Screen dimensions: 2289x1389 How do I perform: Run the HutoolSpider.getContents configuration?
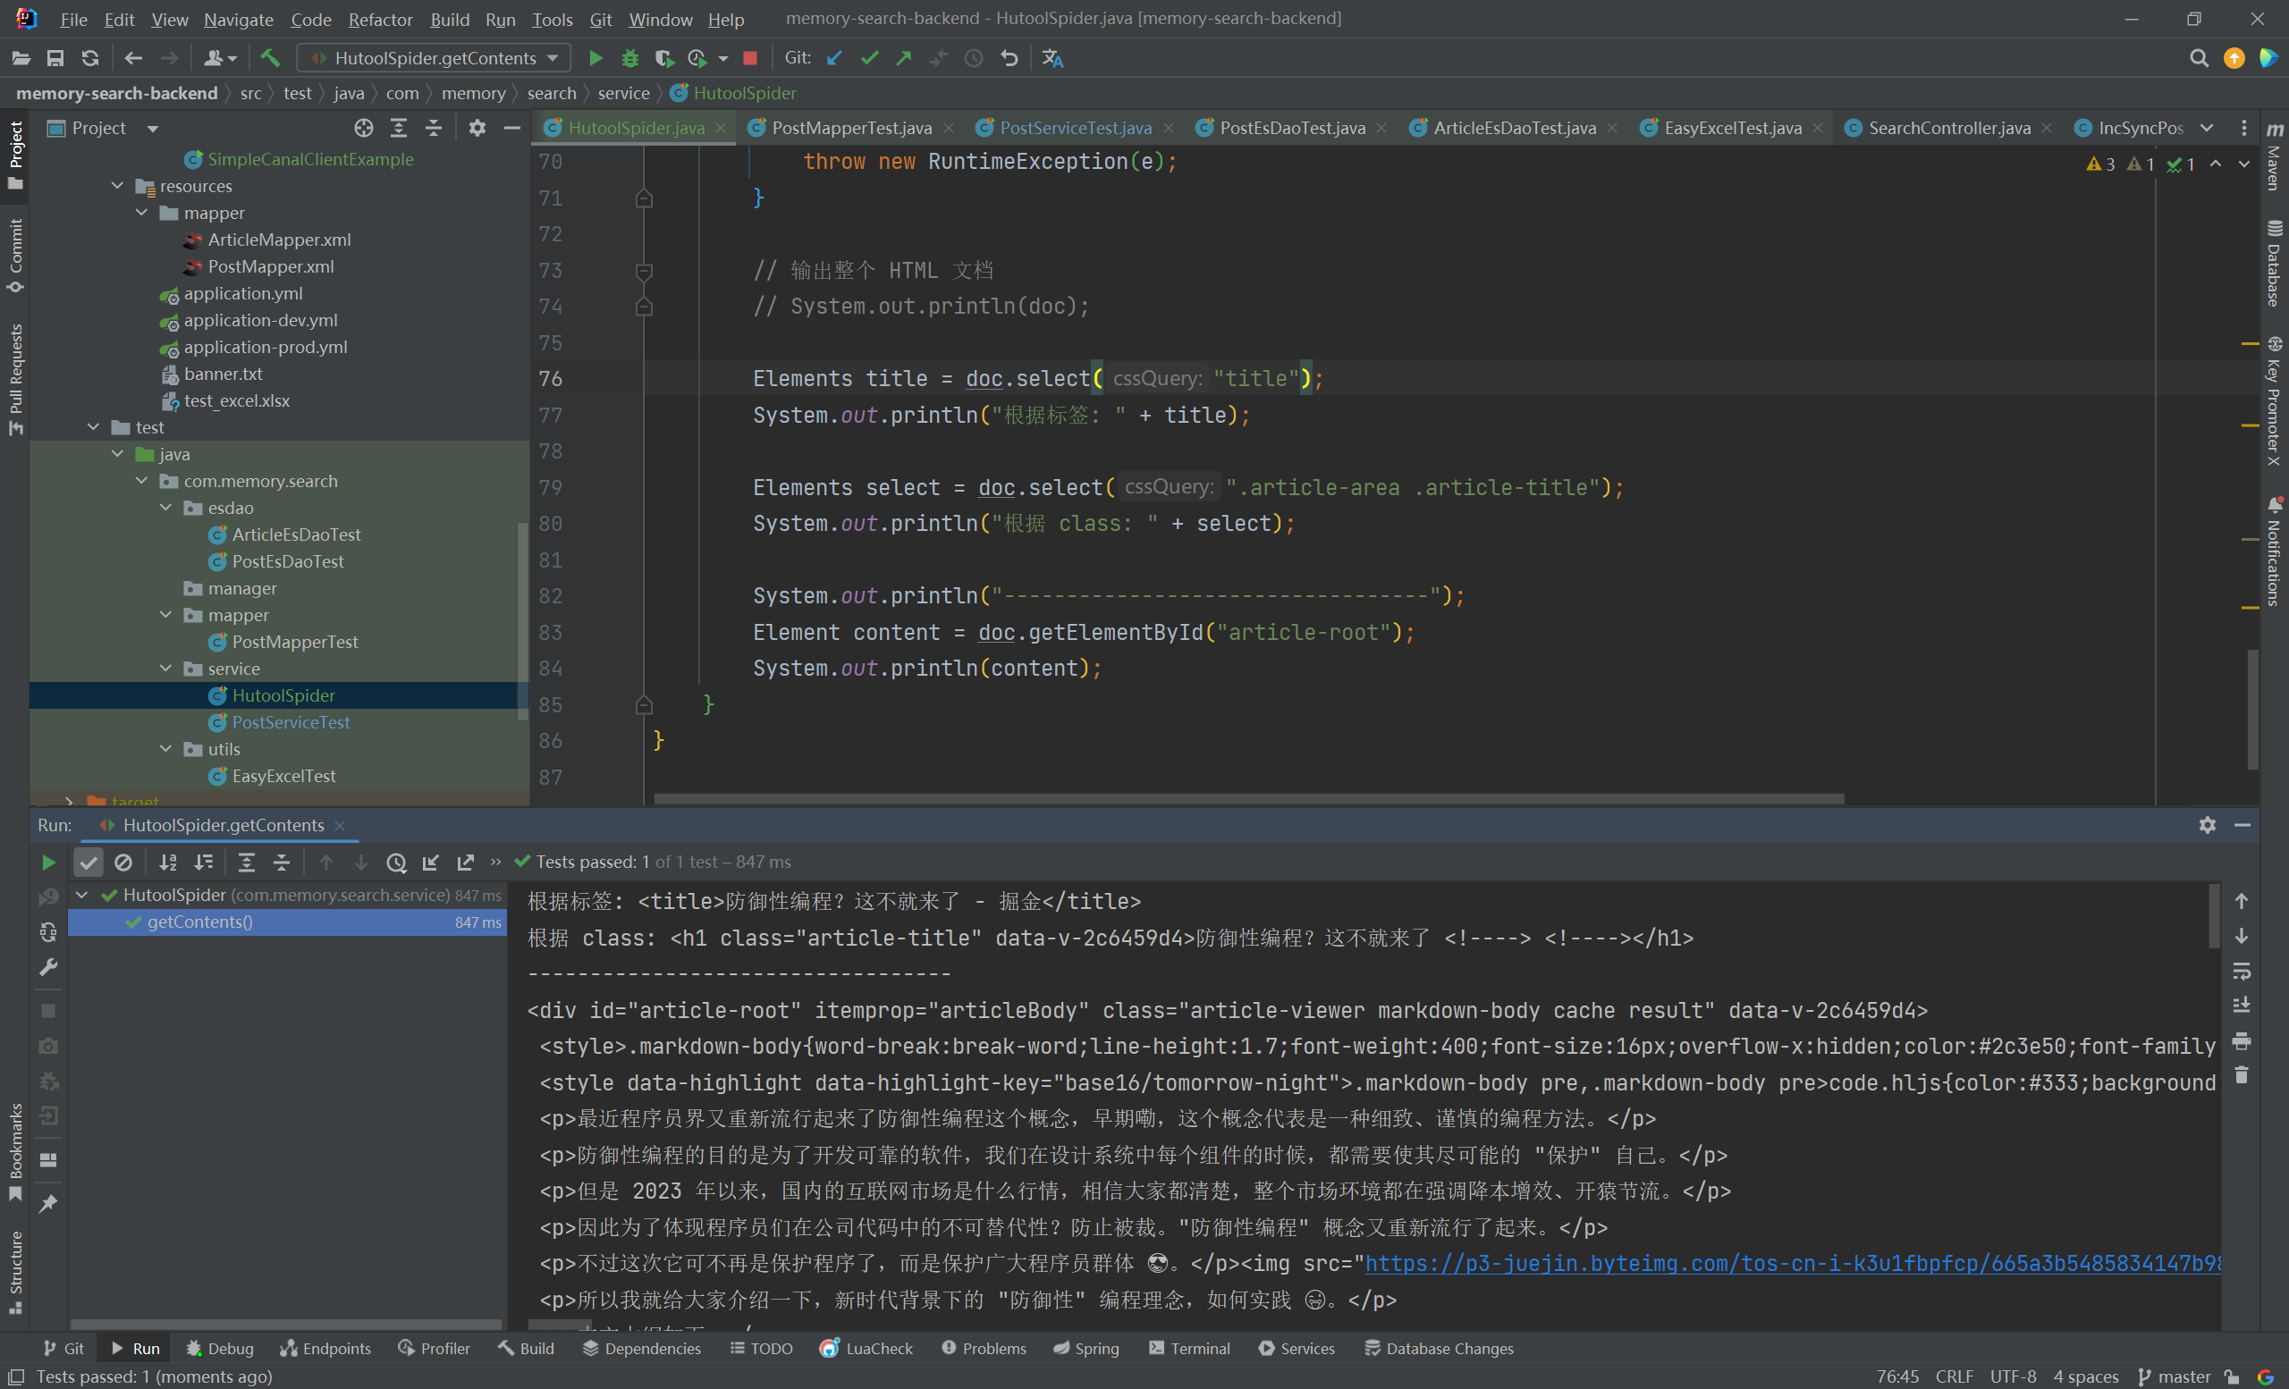click(595, 58)
